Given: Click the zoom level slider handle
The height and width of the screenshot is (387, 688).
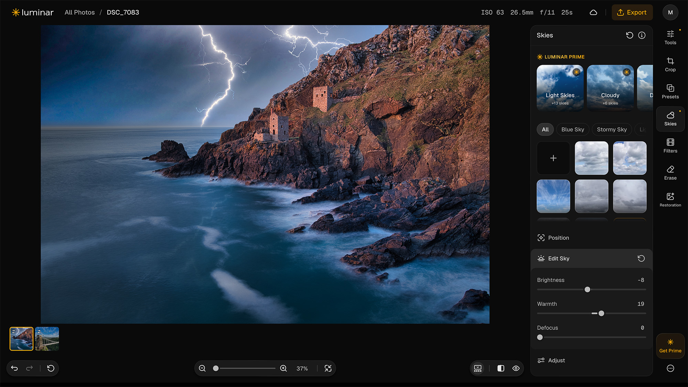Looking at the screenshot, I should [216, 368].
